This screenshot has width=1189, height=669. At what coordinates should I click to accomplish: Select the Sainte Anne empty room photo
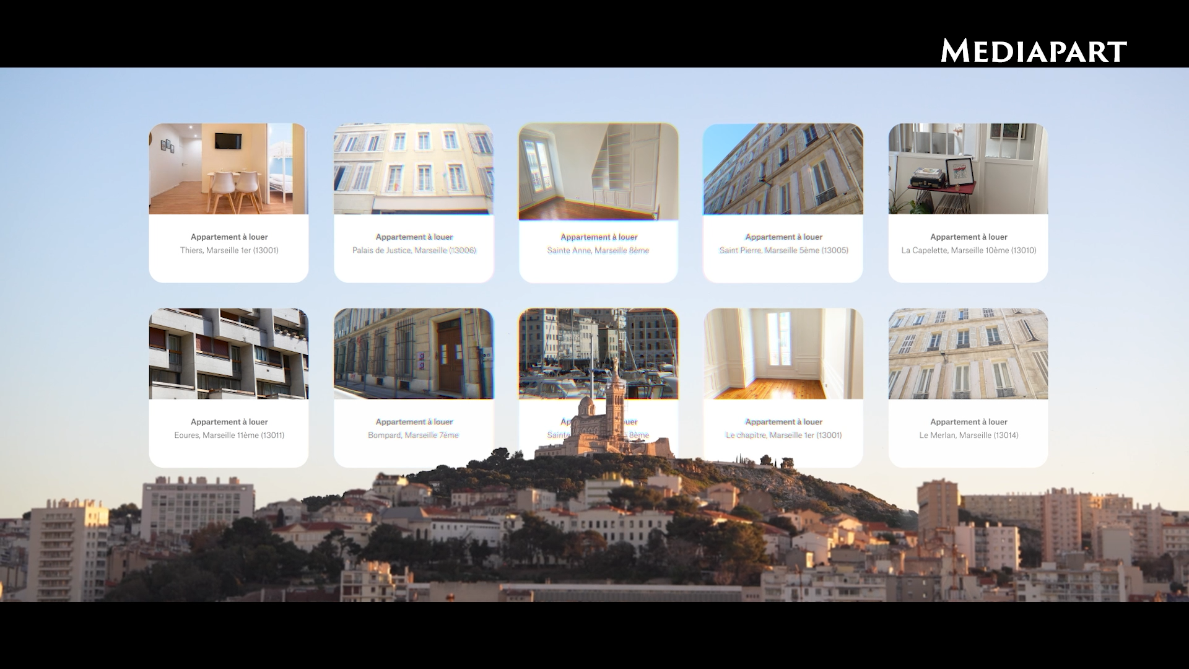tap(598, 171)
